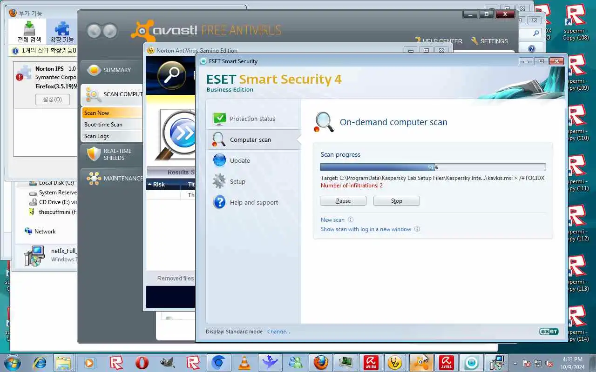596x372 pixels.
Task: Switch to the Avast taskbar button
Action: click(x=421, y=362)
